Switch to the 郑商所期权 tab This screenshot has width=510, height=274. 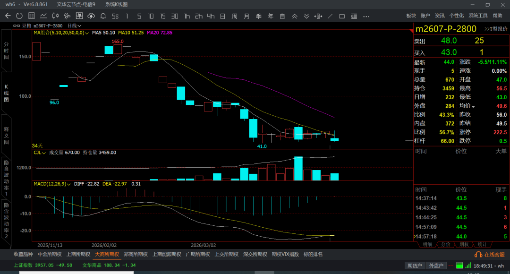click(135, 254)
